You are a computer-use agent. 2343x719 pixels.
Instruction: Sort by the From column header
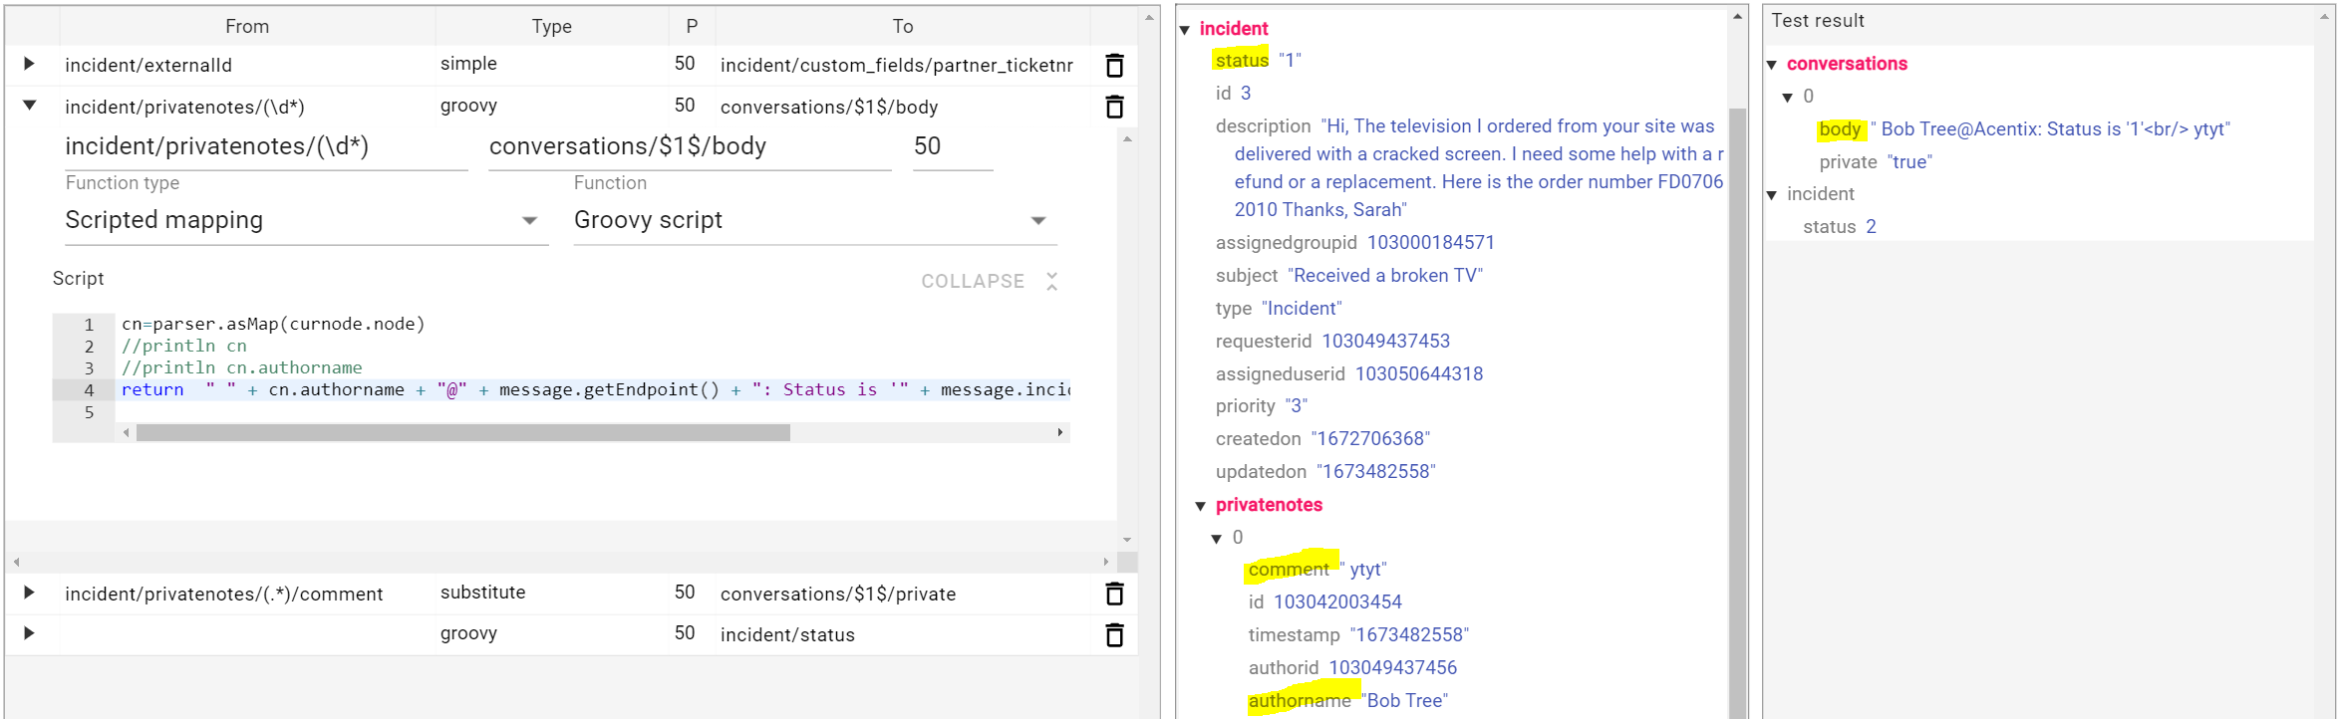pos(246,27)
